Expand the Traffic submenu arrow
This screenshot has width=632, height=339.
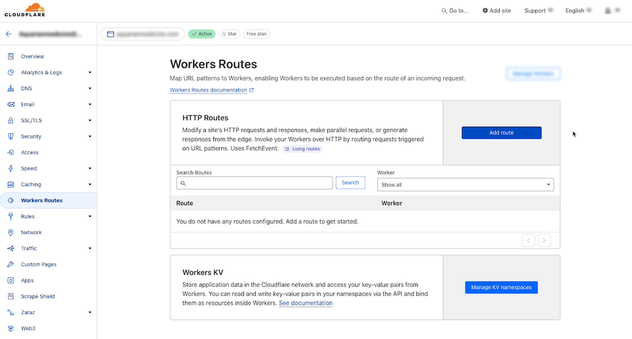click(90, 248)
